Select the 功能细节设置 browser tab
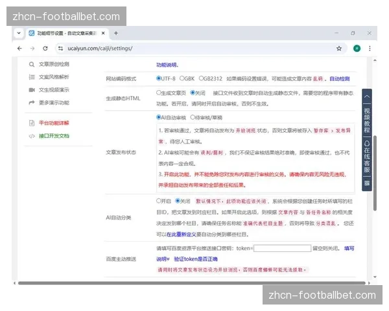The width and height of the screenshot is (389, 311). [67, 33]
